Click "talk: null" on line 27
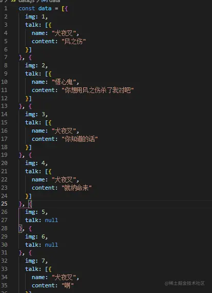 click(42, 220)
